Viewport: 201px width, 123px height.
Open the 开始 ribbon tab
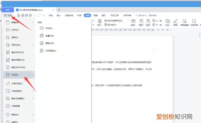(51, 15)
